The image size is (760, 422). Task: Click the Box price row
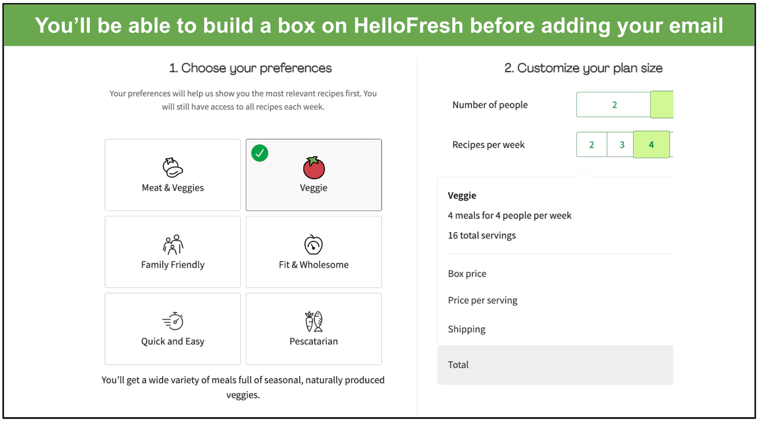[x=555, y=274]
